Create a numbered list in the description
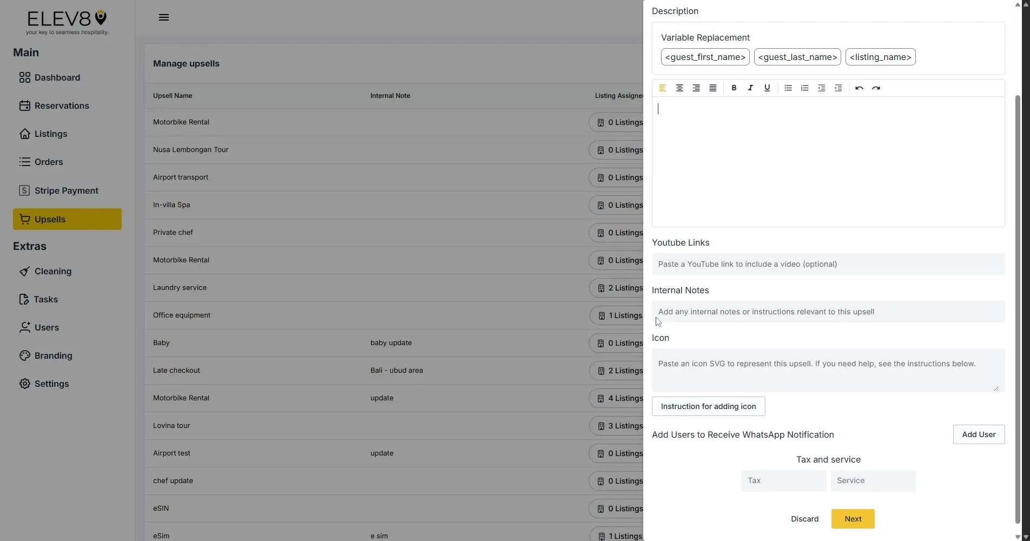This screenshot has height=541, width=1030. (x=804, y=88)
